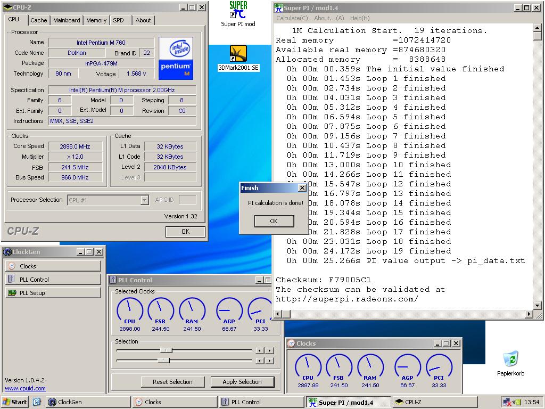Open PLL Setup in ClockGen
This screenshot has width=545, height=409.
[x=53, y=292]
